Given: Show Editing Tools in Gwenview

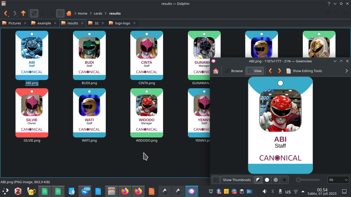Looking at the screenshot, I should click(x=304, y=71).
